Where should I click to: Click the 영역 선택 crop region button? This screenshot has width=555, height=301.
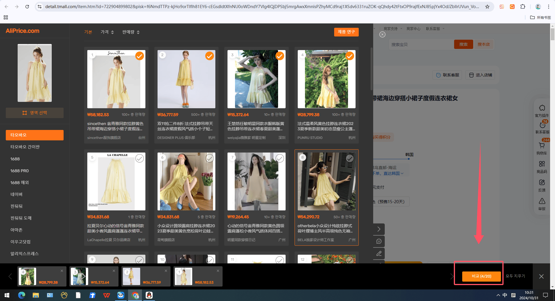(35, 113)
